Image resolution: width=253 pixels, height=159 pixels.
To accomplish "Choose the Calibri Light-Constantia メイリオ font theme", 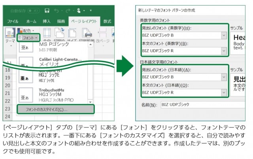I will pyautogui.click(x=53, y=62).
